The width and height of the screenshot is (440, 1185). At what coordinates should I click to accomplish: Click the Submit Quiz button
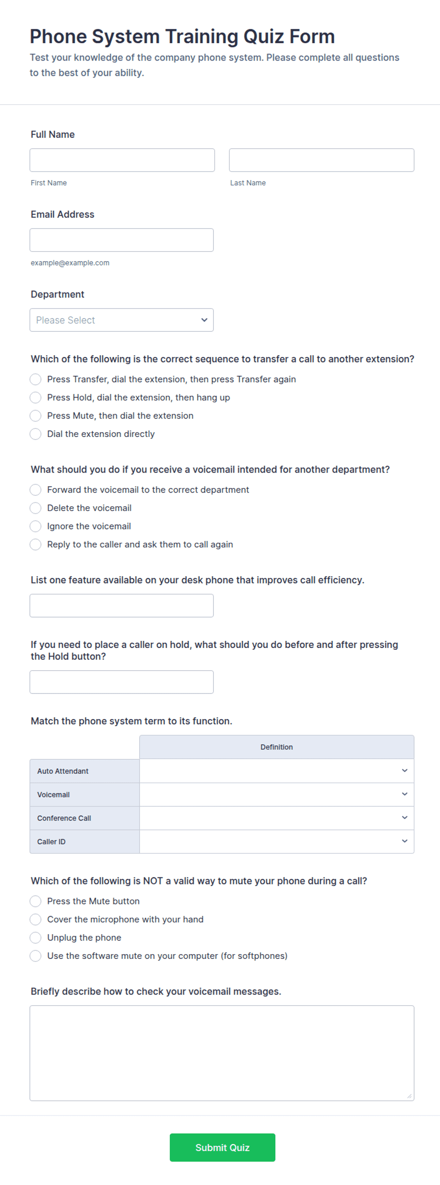[222, 1147]
